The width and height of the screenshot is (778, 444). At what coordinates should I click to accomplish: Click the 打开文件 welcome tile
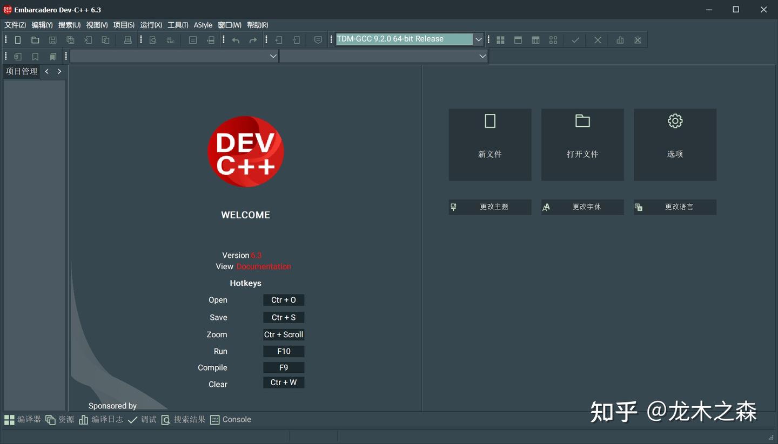pos(582,144)
